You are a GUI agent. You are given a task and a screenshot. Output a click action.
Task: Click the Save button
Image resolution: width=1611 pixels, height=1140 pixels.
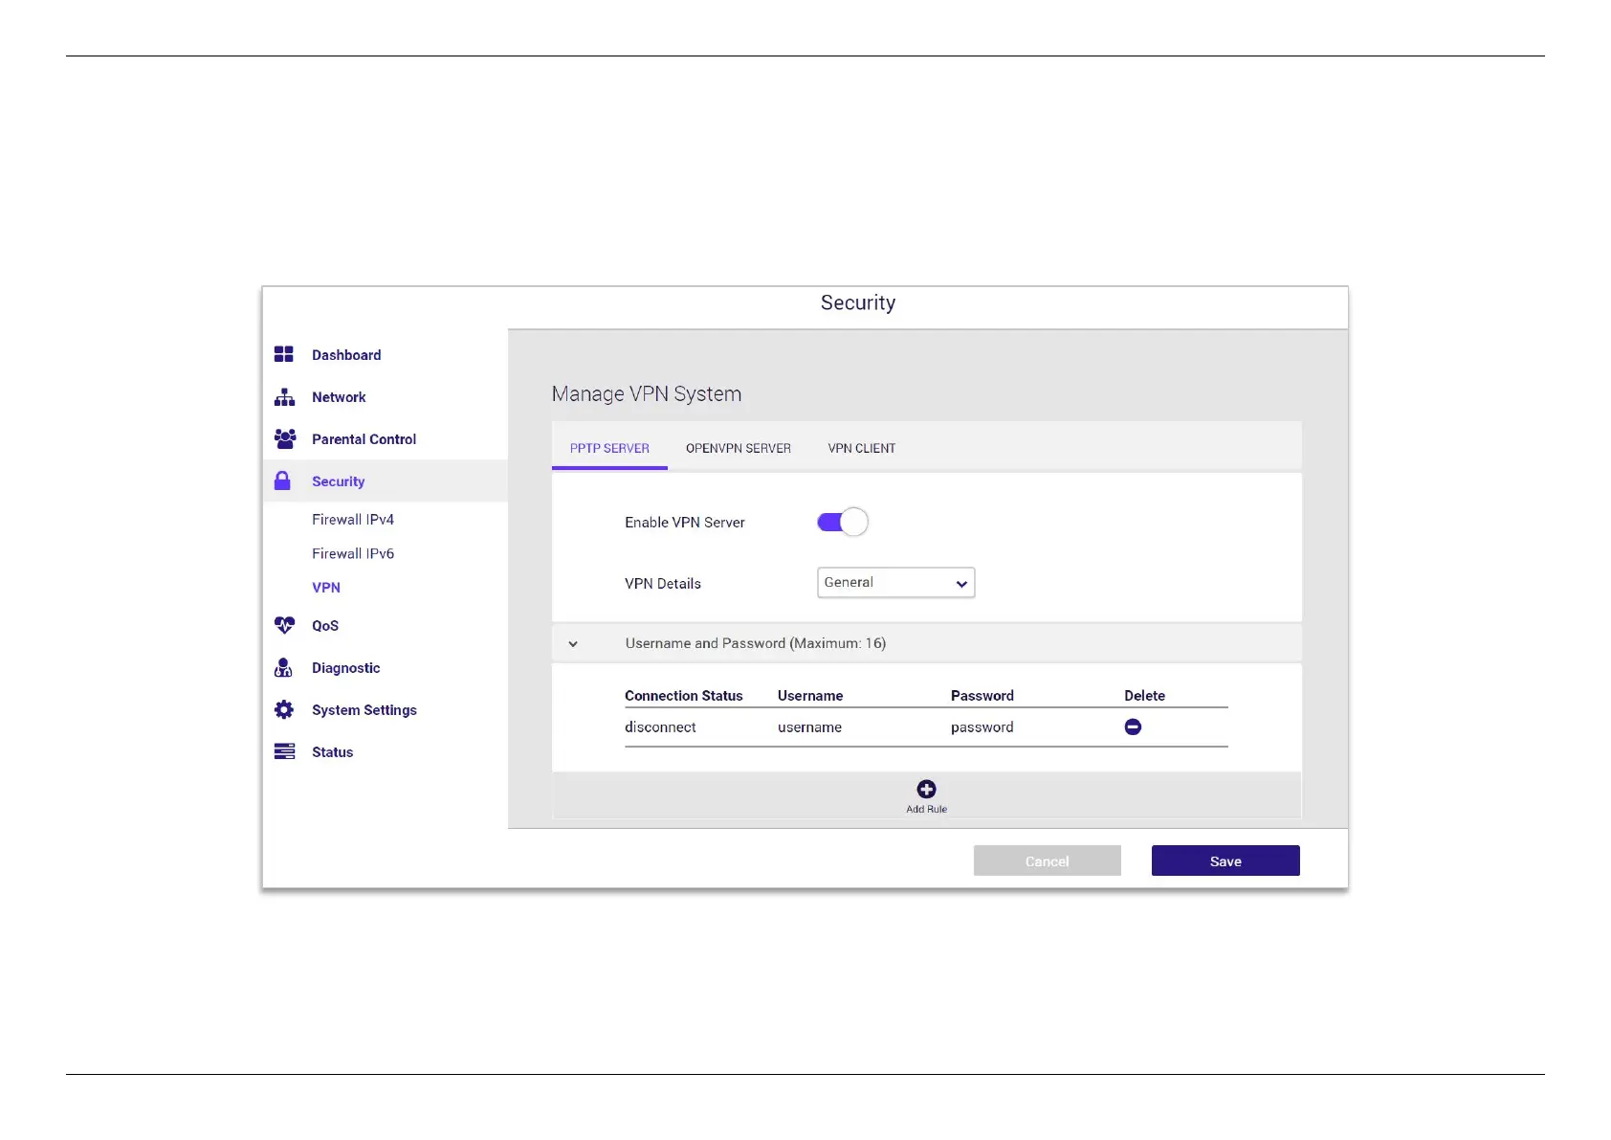pos(1225,861)
